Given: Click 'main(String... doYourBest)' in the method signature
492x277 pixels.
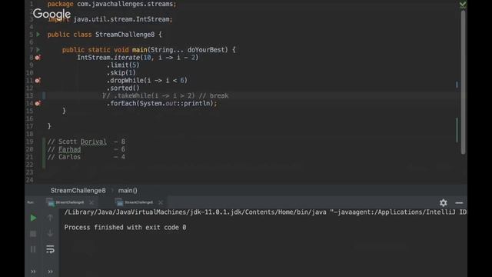Looking at the screenshot, I should coord(180,50).
